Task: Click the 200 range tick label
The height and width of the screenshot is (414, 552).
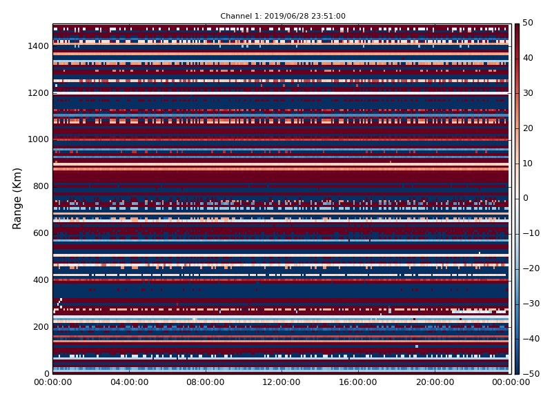Action: pyautogui.click(x=41, y=326)
